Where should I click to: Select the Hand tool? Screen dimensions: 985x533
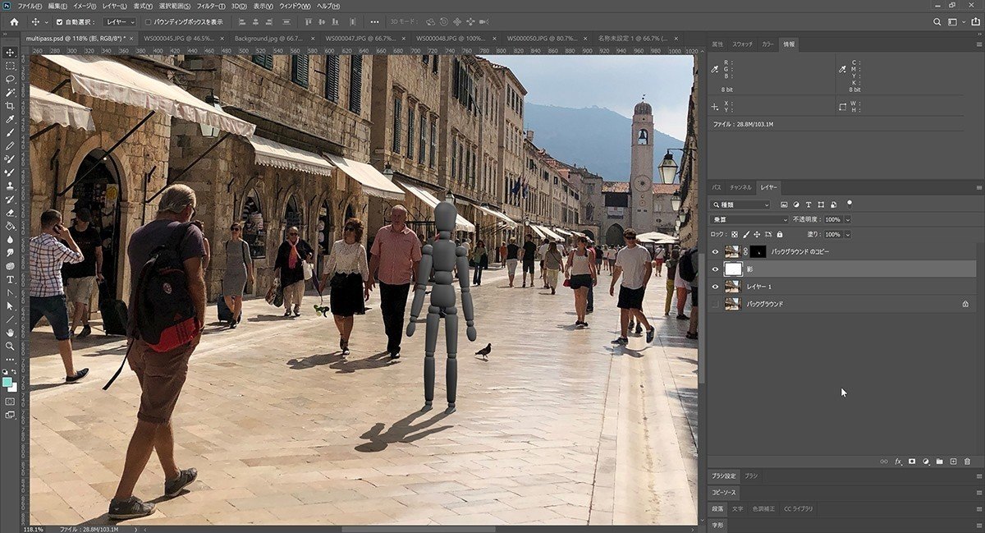point(10,333)
